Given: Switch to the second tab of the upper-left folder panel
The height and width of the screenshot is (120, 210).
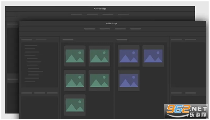Looking at the screenshot, I should pos(41,40).
